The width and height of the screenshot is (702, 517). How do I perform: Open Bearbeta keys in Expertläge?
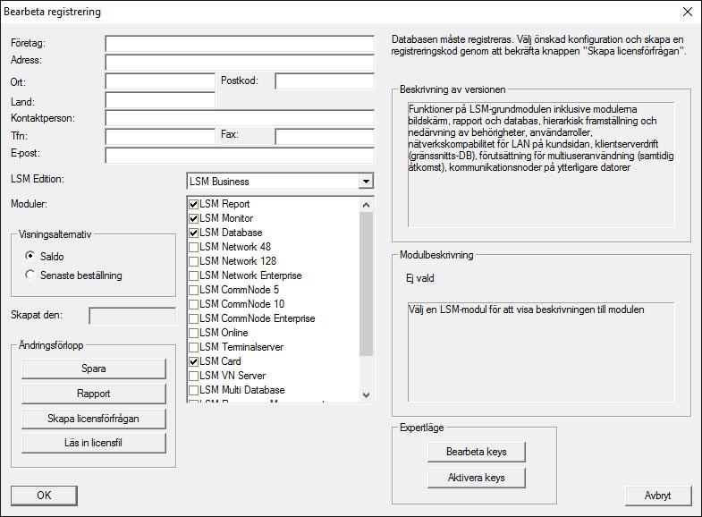coord(477,452)
